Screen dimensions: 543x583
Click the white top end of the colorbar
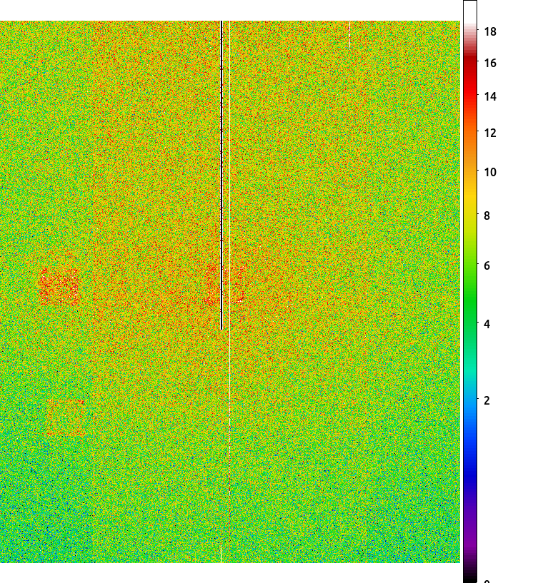[x=470, y=12]
